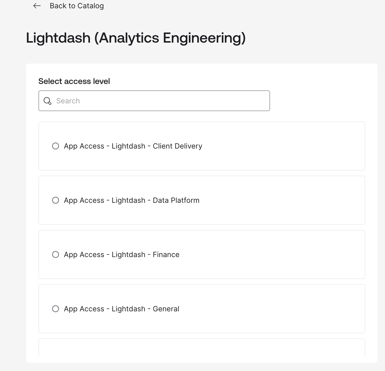385x371 pixels.
Task: Click the 'Search' placeholder text
Action: click(x=68, y=101)
